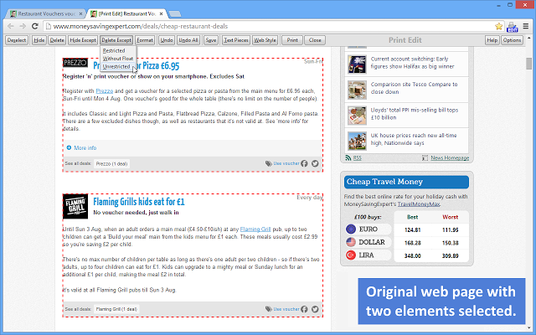Click the Close toolbar button
The width and height of the screenshot is (536, 335).
point(315,40)
